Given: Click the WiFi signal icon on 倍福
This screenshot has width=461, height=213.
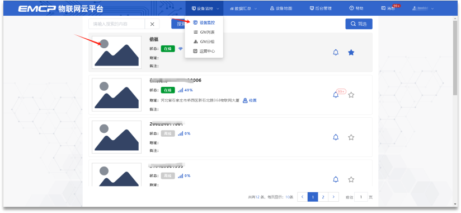Looking at the screenshot, I should click(181, 49).
